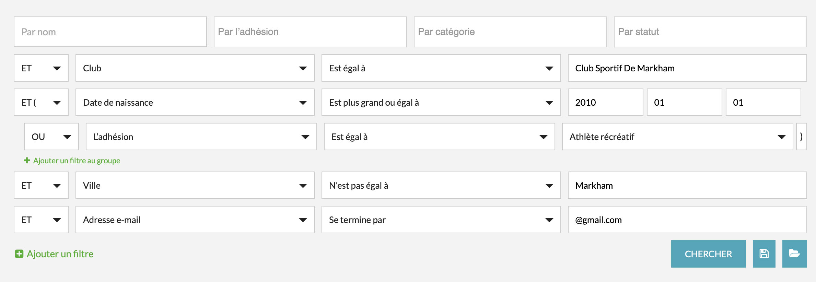This screenshot has height=282, width=816.
Task: Open the Est plus grand ou égal à operator dropdown
Action: 441,103
